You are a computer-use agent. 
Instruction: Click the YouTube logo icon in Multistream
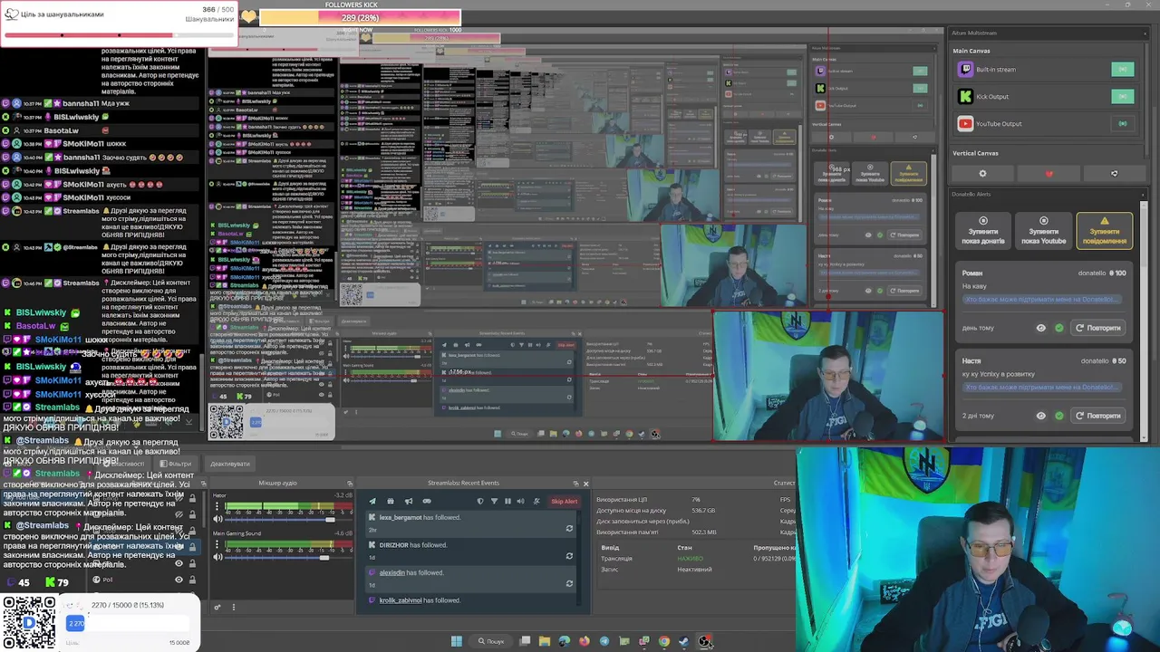(x=965, y=123)
